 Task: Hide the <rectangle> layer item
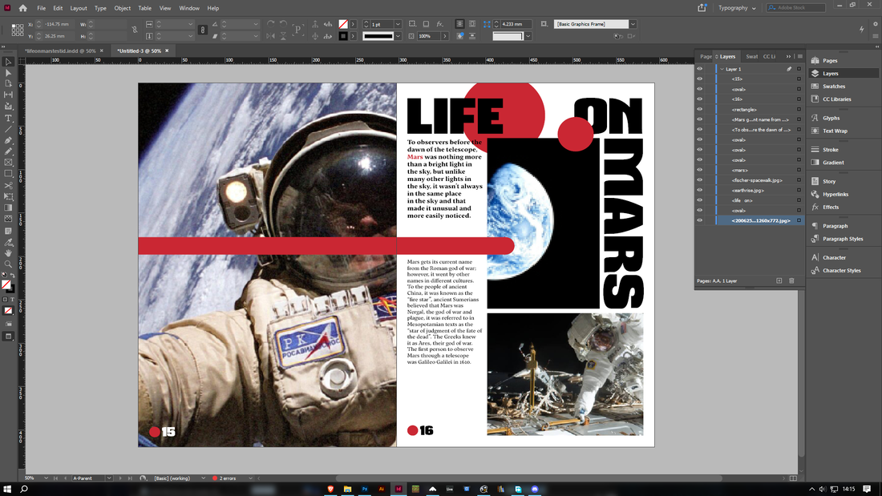click(x=700, y=110)
